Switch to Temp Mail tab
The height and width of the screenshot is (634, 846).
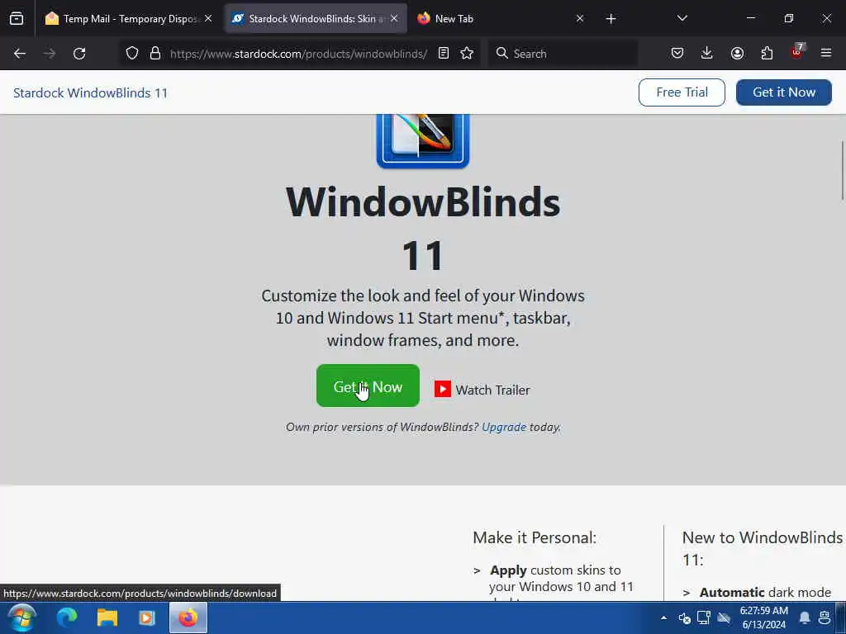point(128,19)
